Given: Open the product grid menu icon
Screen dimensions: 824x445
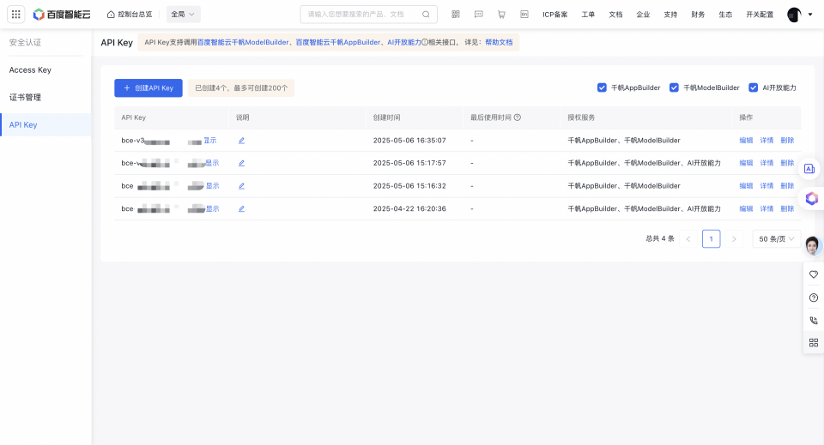Looking at the screenshot, I should point(15,15).
